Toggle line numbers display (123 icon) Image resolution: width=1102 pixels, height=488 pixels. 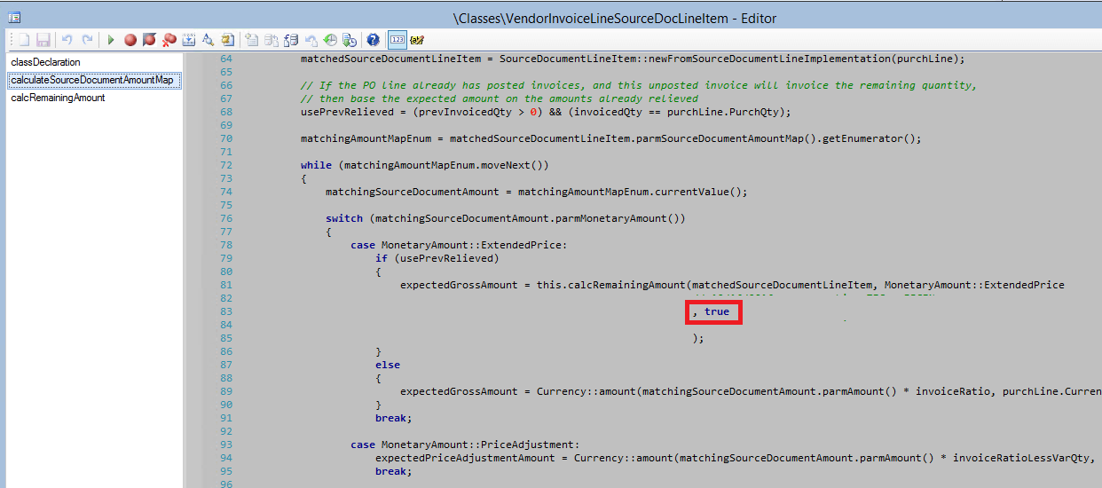[398, 40]
